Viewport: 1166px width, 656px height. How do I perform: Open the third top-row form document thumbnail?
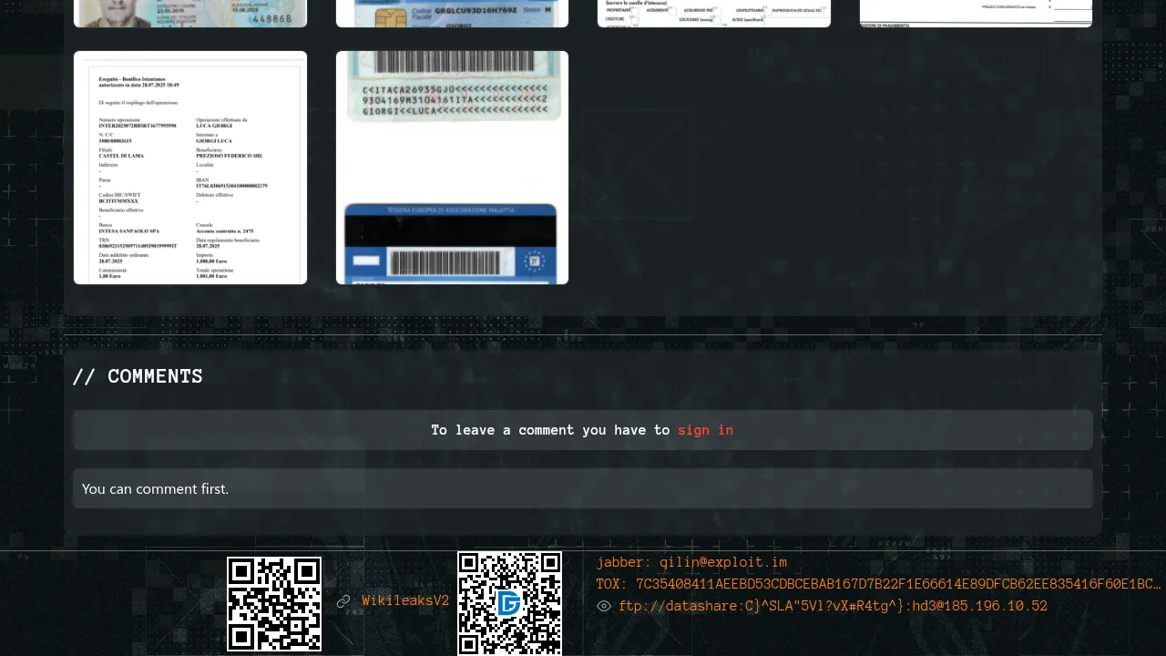pyautogui.click(x=714, y=13)
